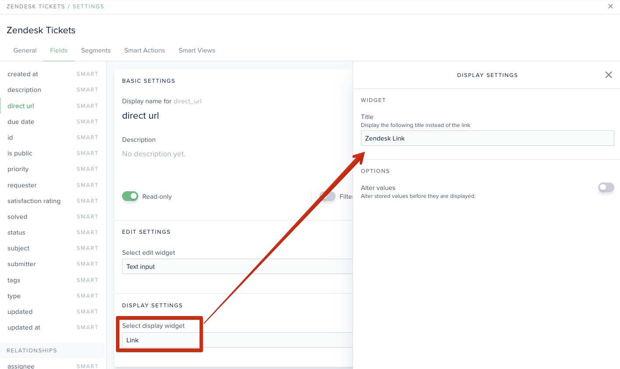620x369 pixels.
Task: Edit the direct url display name
Action: tap(140, 116)
